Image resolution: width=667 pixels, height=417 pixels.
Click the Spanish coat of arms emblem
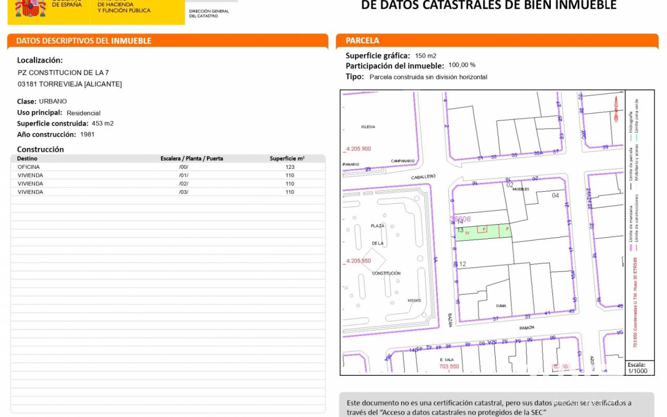coord(30,8)
